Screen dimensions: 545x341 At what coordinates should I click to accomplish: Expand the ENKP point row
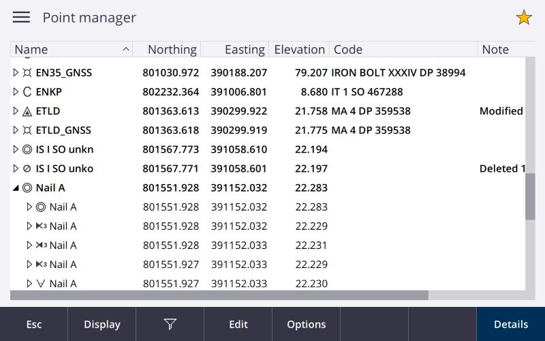[16, 92]
